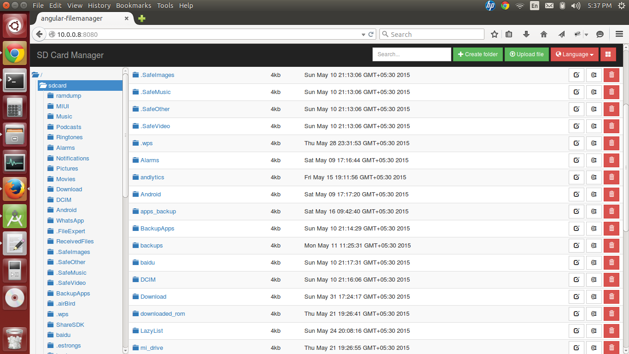Go to the Firefox home page icon
The image size is (629, 354).
pos(544,35)
